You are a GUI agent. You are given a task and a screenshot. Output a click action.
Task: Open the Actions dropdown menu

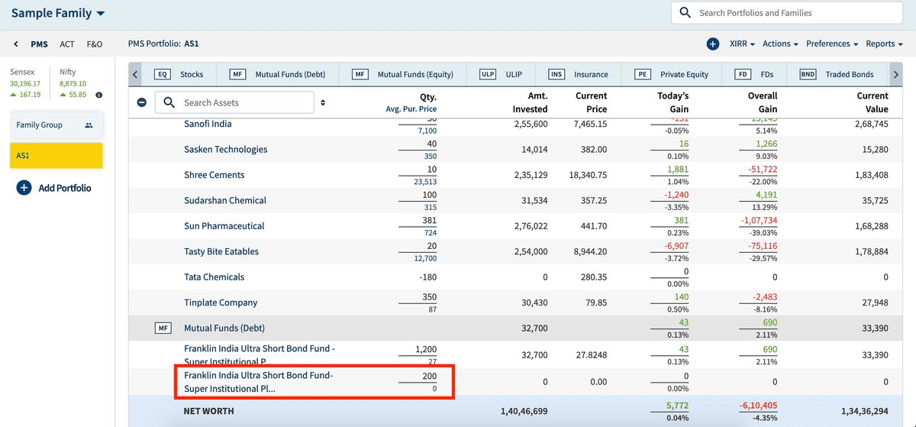pos(780,44)
